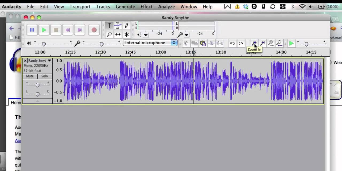Click the Silence audio icon
This screenshot has width=342, height=171.
[220, 43]
